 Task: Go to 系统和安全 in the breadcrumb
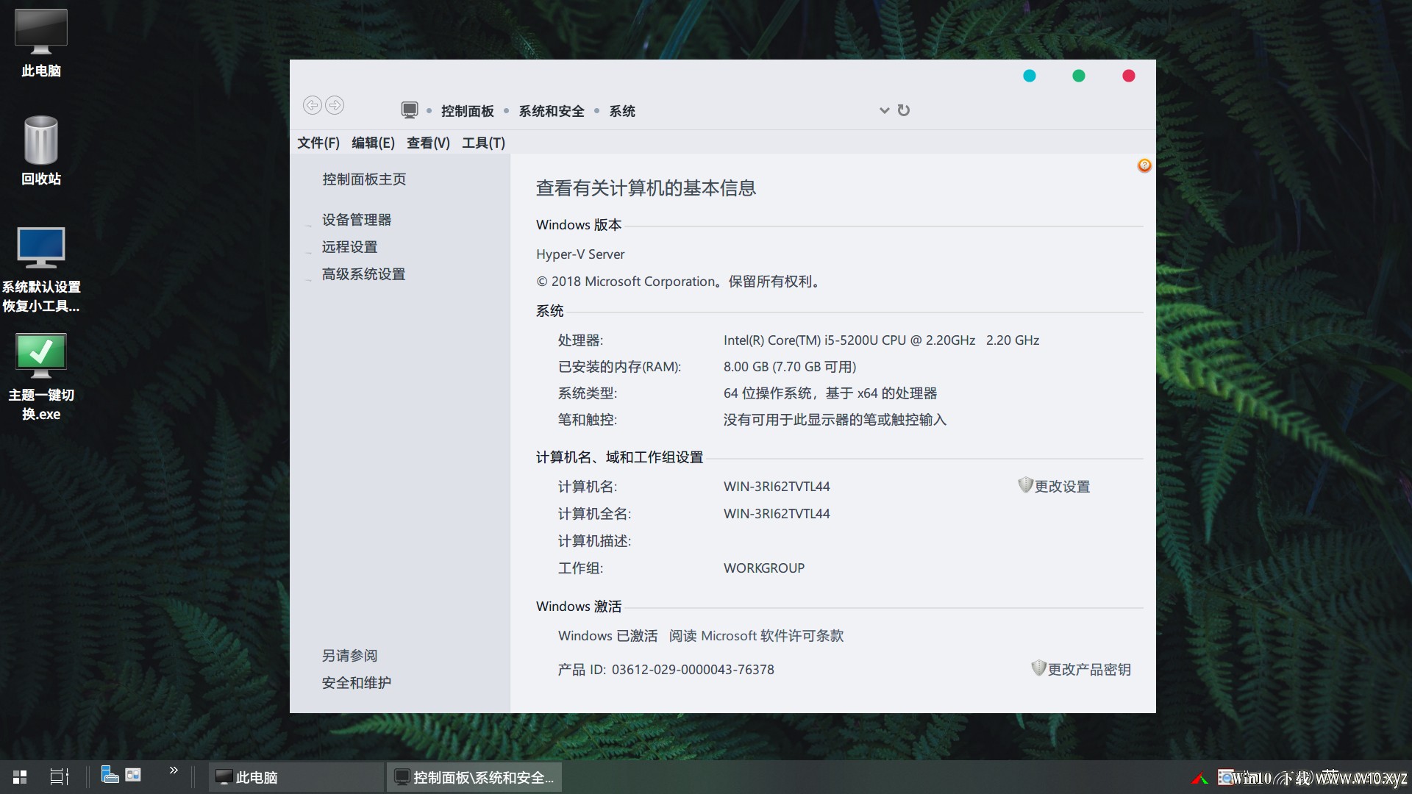coord(552,111)
